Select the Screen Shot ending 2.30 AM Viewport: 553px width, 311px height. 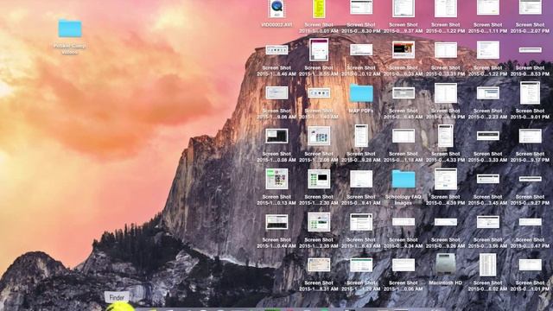pos(319,179)
